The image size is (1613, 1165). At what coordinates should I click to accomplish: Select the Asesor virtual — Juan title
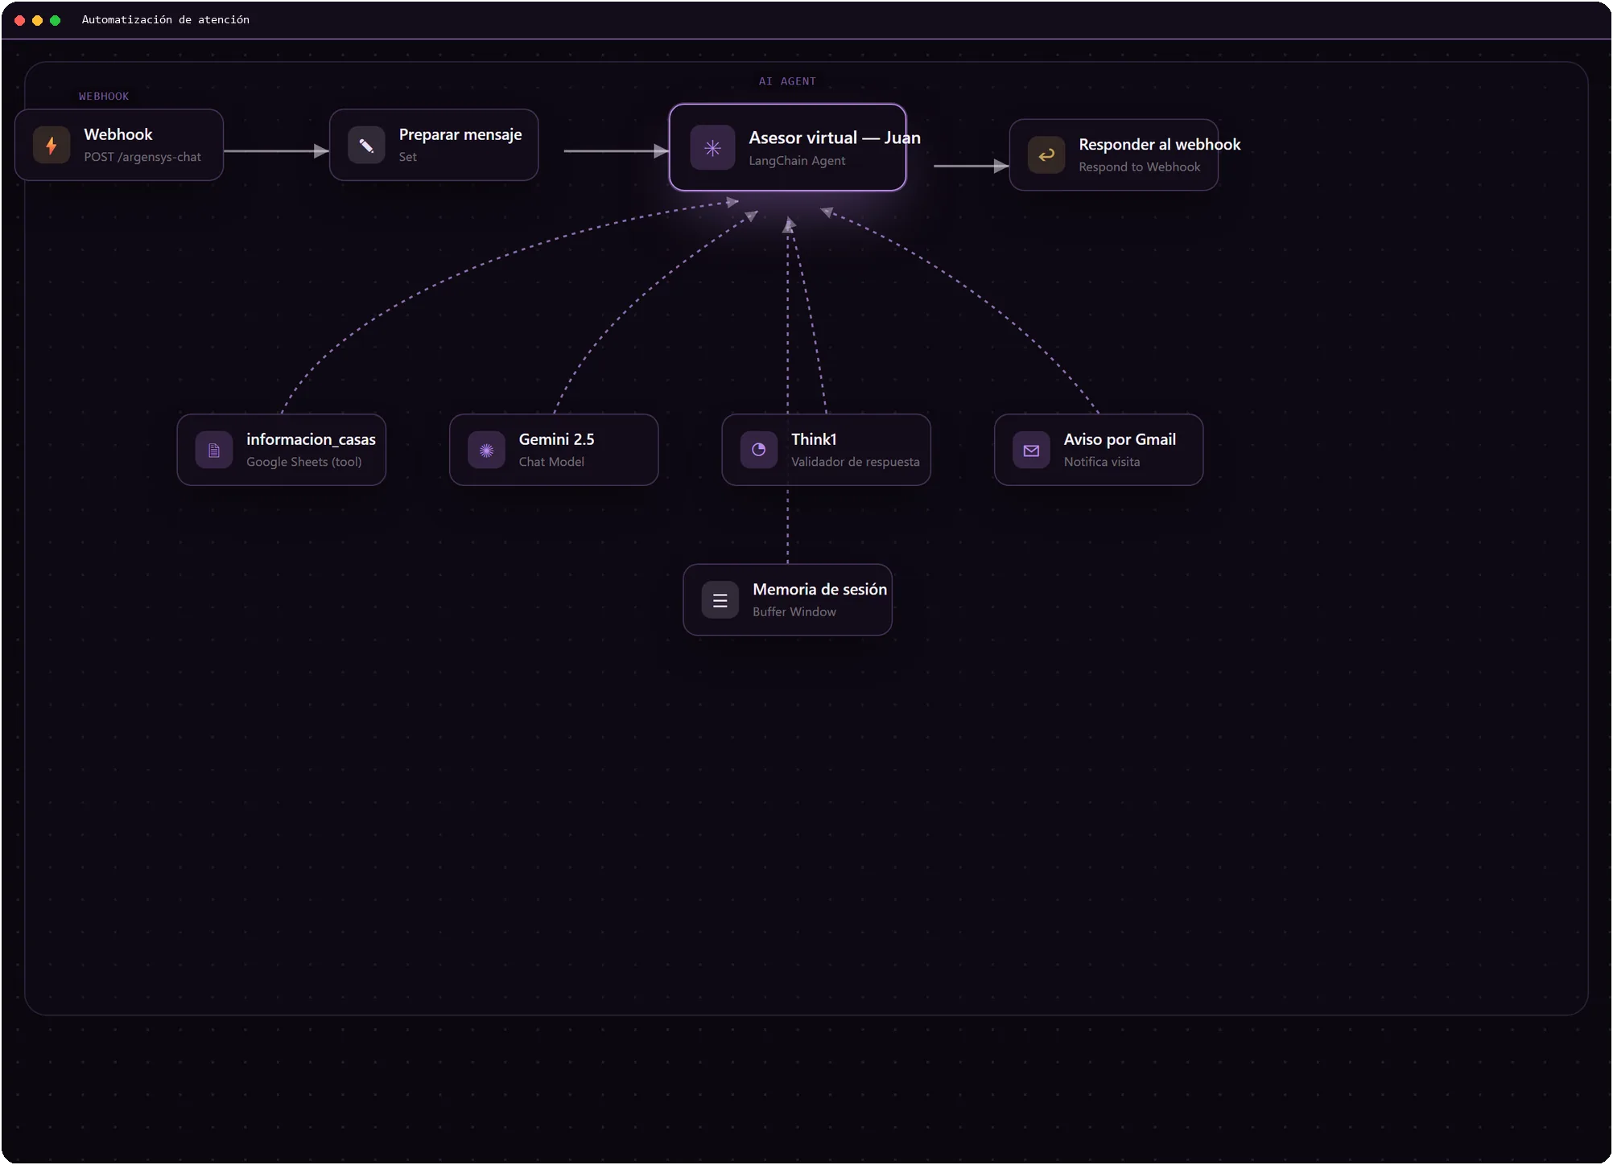[x=835, y=138]
